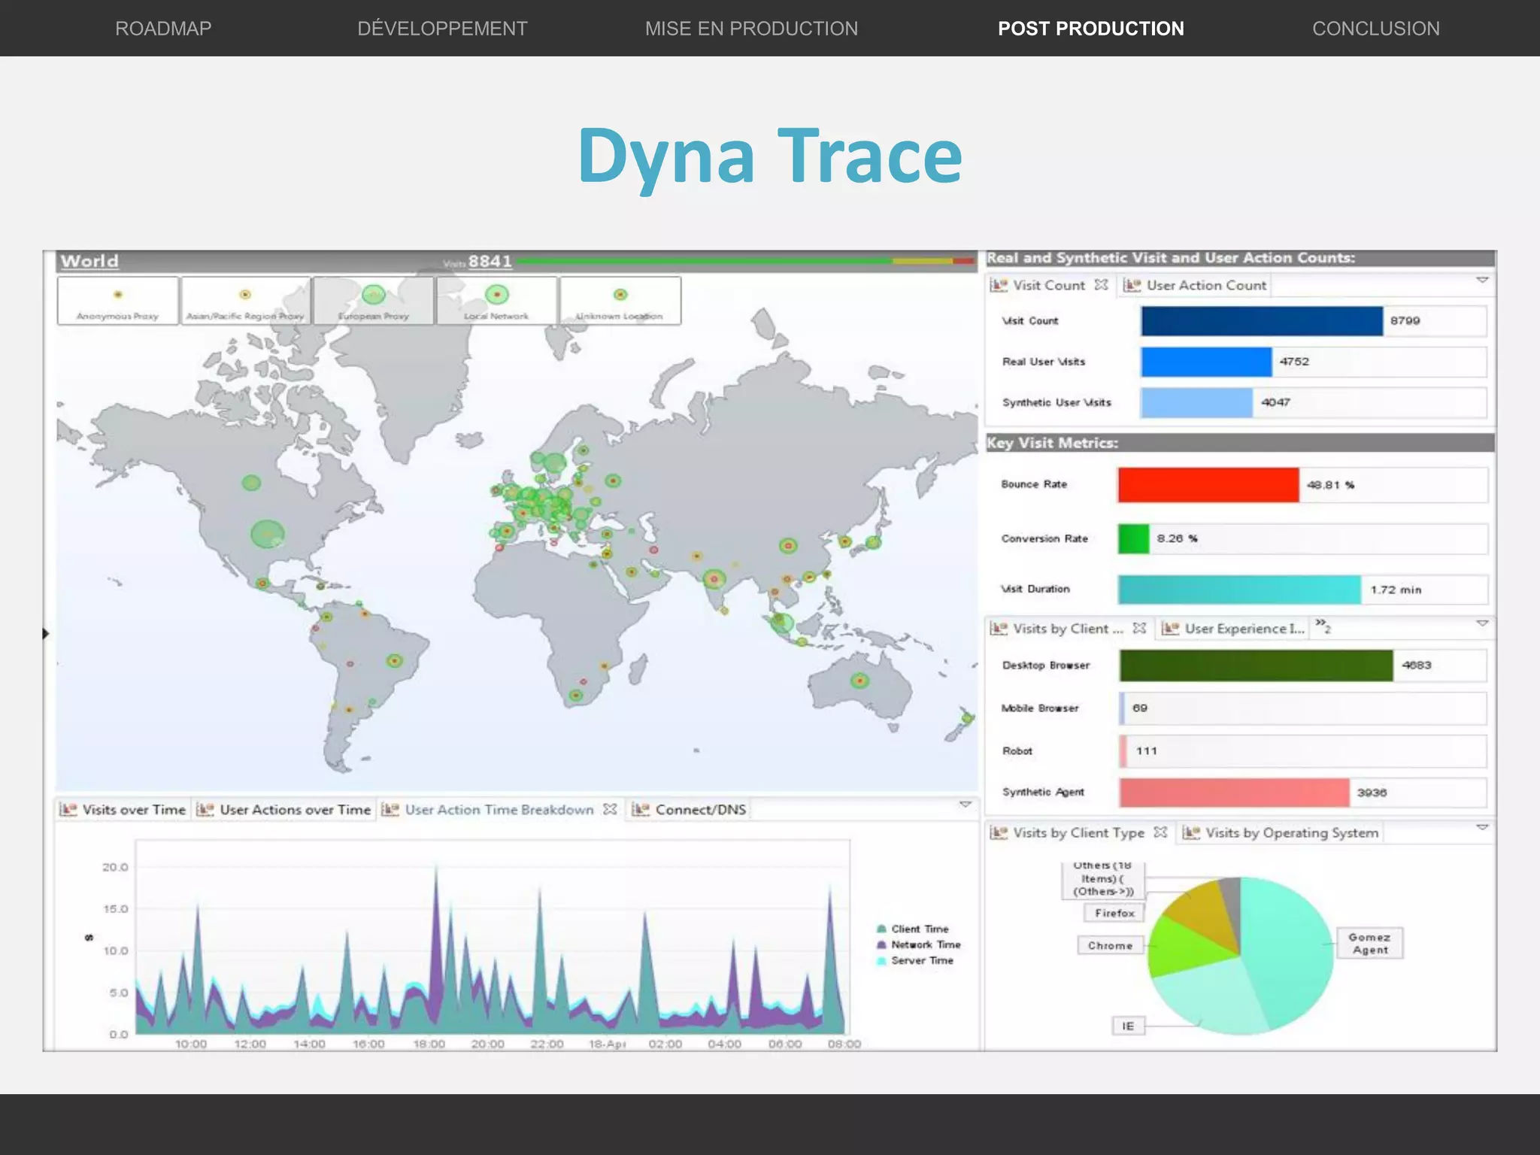The width and height of the screenshot is (1540, 1155).
Task: Click Visits by Operating System tab icon
Action: point(1191,832)
